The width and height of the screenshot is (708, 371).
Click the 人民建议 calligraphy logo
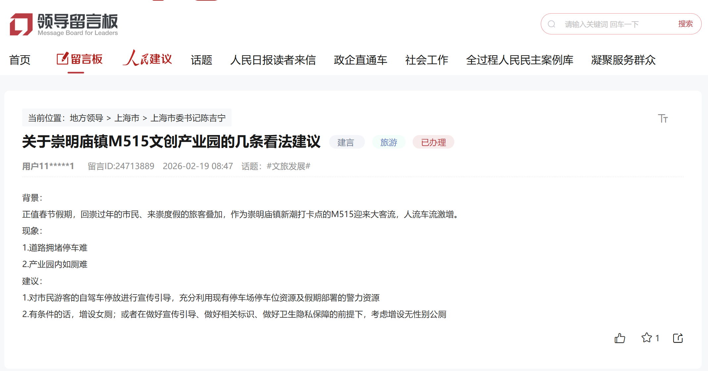point(148,59)
